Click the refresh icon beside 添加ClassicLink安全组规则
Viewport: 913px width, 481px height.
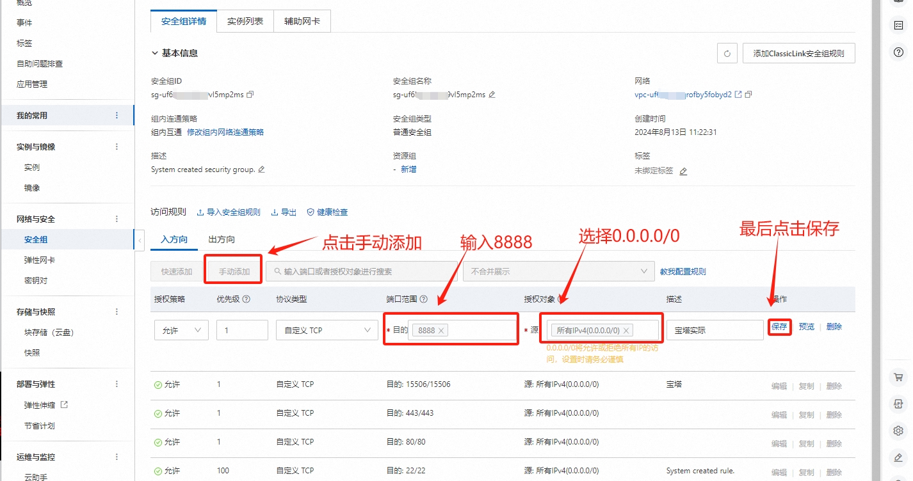click(x=727, y=54)
